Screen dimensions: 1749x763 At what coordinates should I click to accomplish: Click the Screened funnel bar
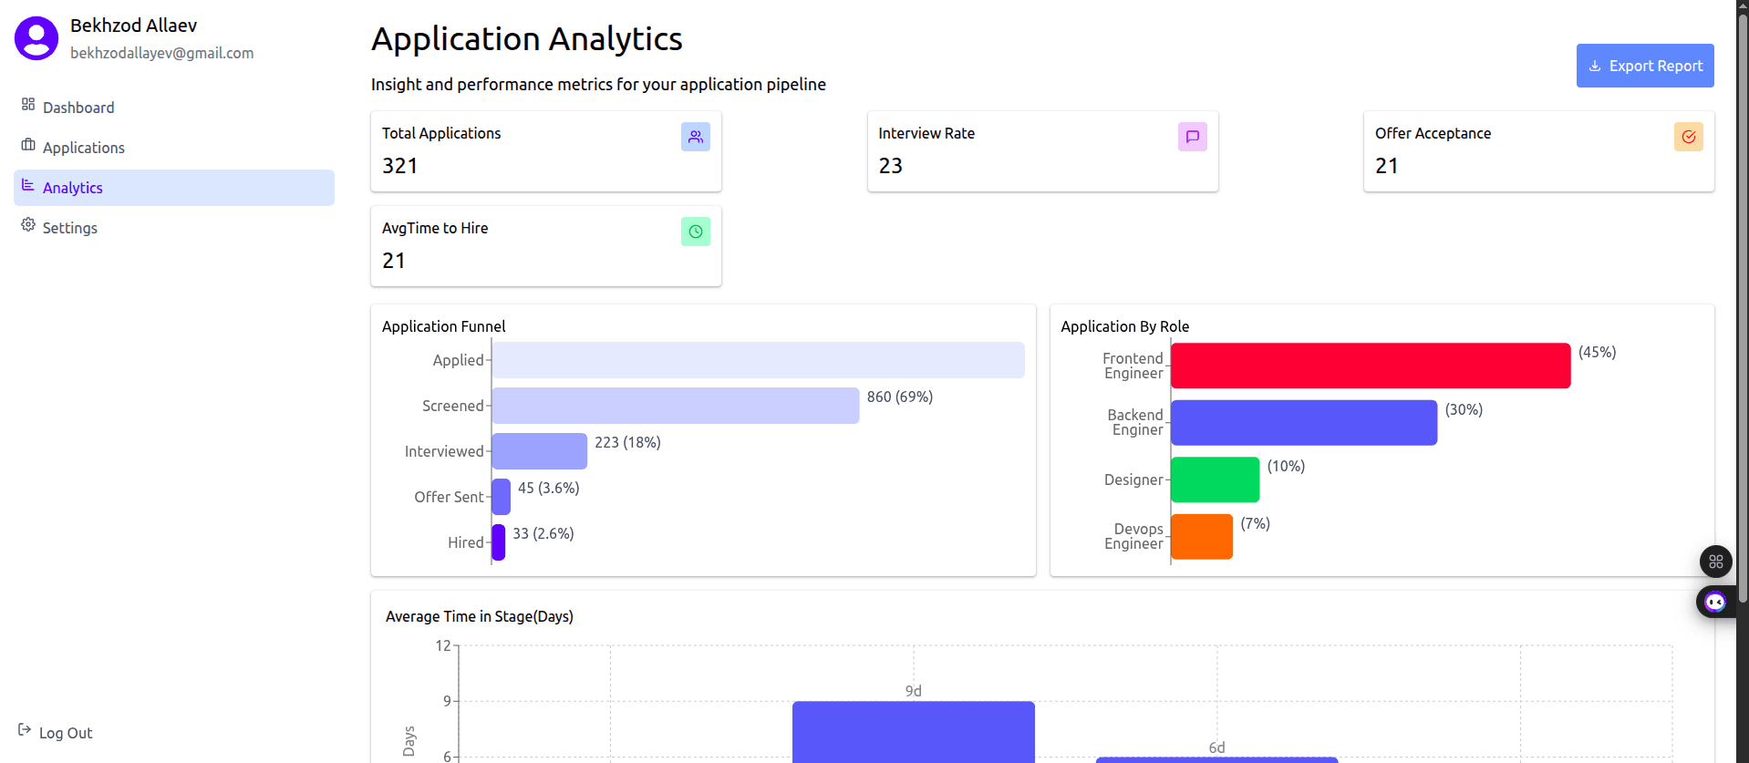point(676,406)
